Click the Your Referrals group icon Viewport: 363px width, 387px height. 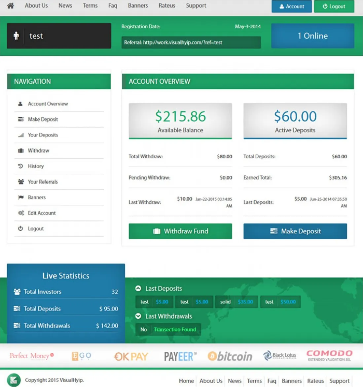(x=21, y=182)
